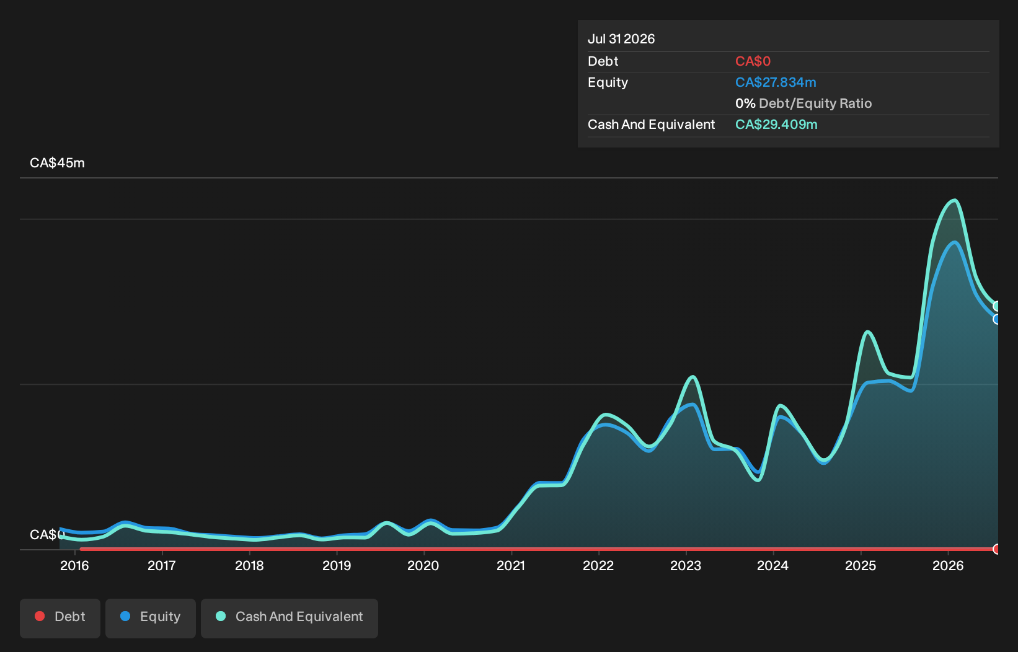1018x652 pixels.
Task: Click the 2026 x-axis label
Action: click(948, 566)
